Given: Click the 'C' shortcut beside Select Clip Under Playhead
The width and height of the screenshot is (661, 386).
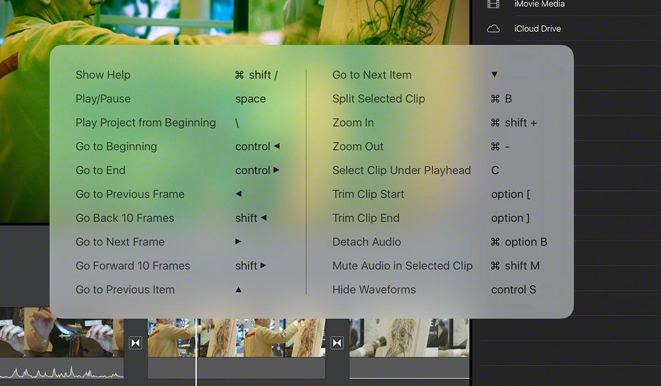Looking at the screenshot, I should click(x=495, y=170).
